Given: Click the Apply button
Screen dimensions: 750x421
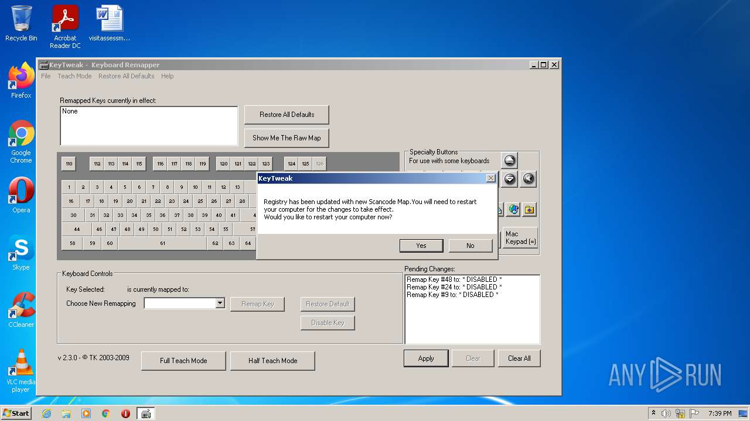Looking at the screenshot, I should (x=426, y=358).
